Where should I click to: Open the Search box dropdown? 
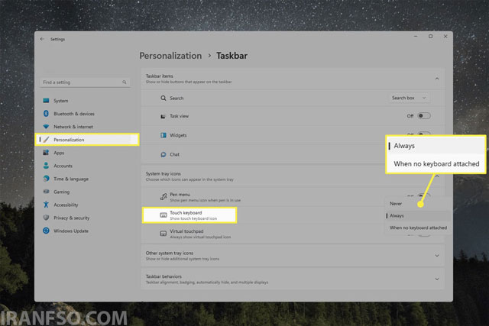(x=409, y=98)
